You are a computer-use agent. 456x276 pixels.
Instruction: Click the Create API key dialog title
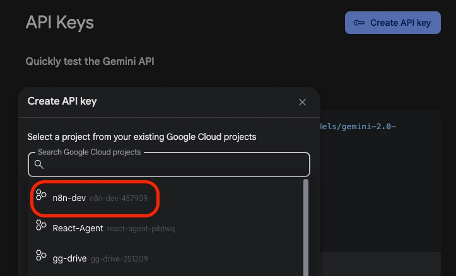point(62,101)
